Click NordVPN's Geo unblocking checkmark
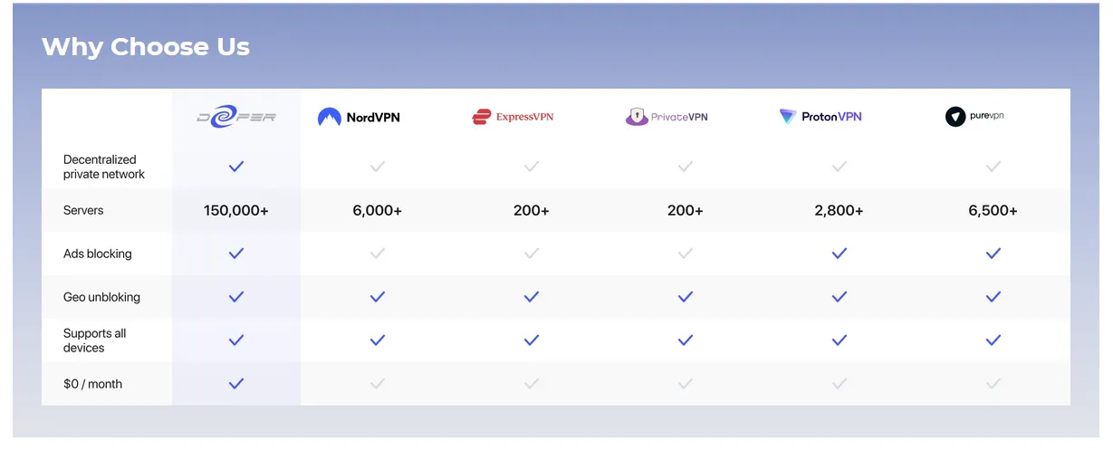The image size is (1113, 451). [378, 297]
